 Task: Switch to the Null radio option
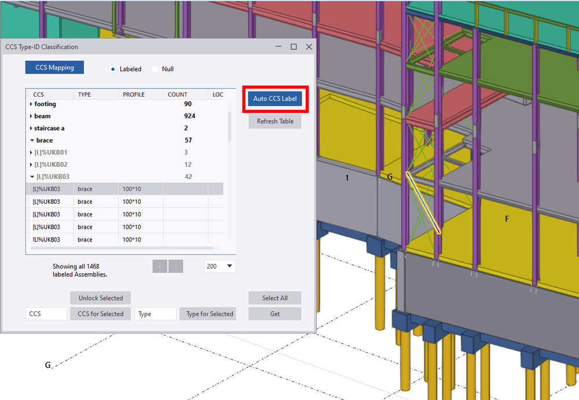tap(155, 68)
